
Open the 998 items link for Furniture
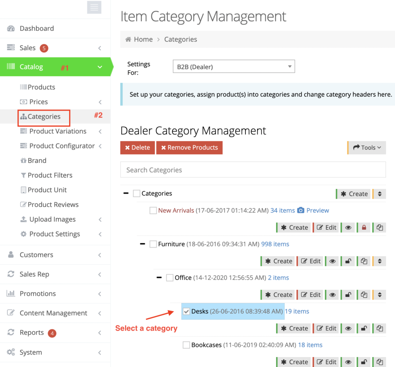tap(275, 244)
